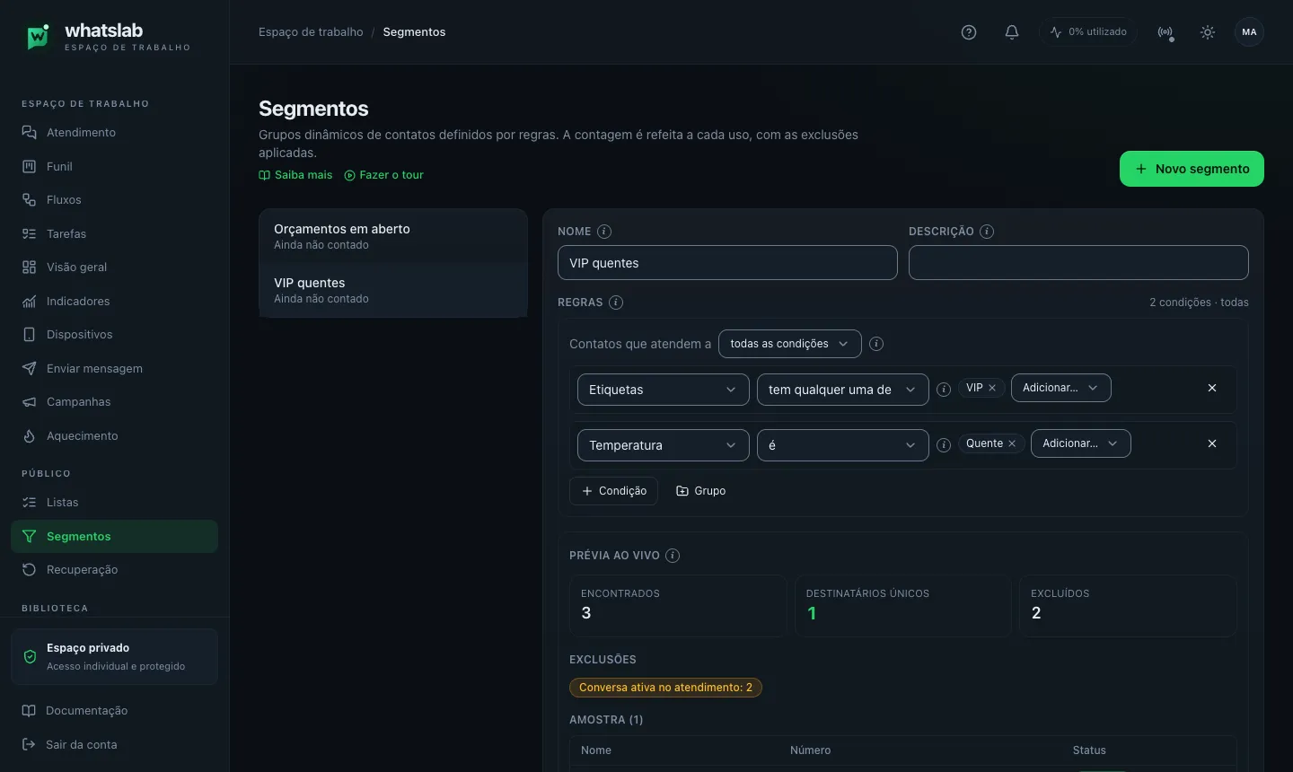
Task: Open Documentação link in the sidebar
Action: pos(114,711)
